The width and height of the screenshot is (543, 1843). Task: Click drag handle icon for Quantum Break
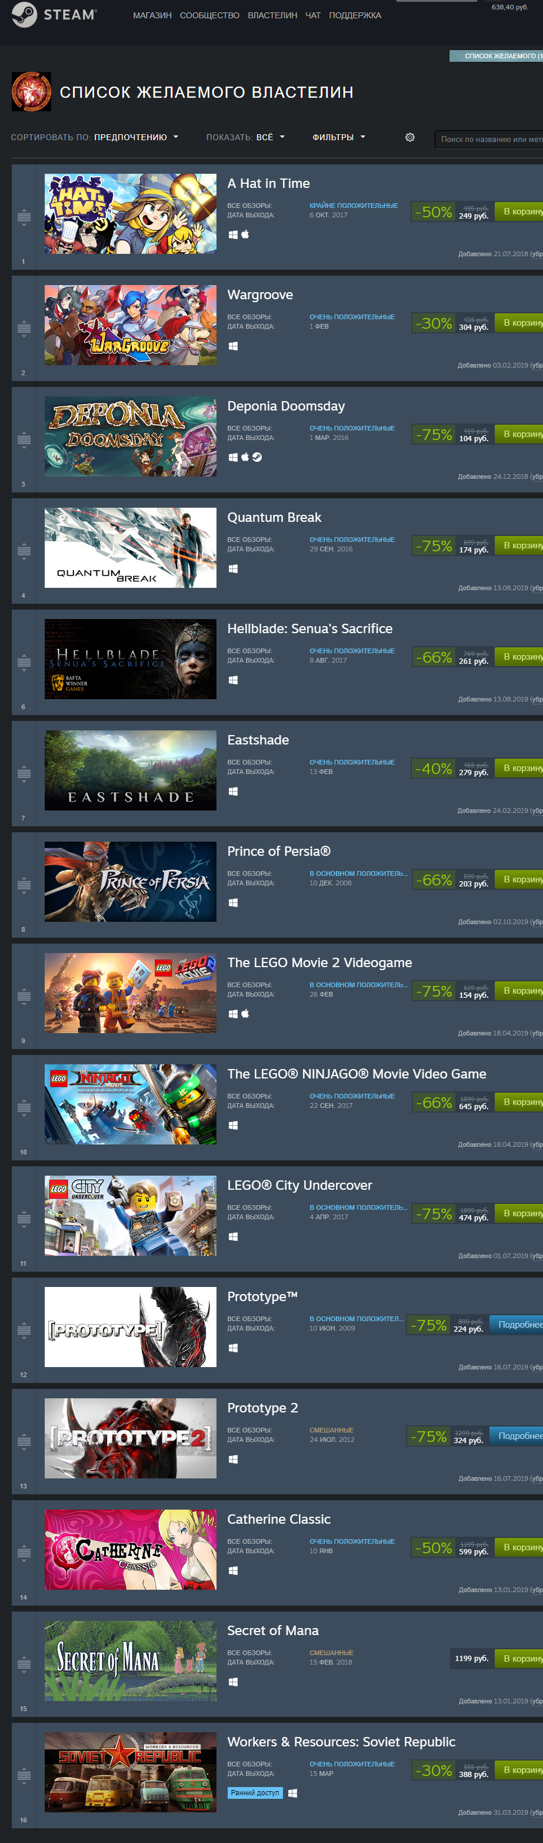[24, 551]
